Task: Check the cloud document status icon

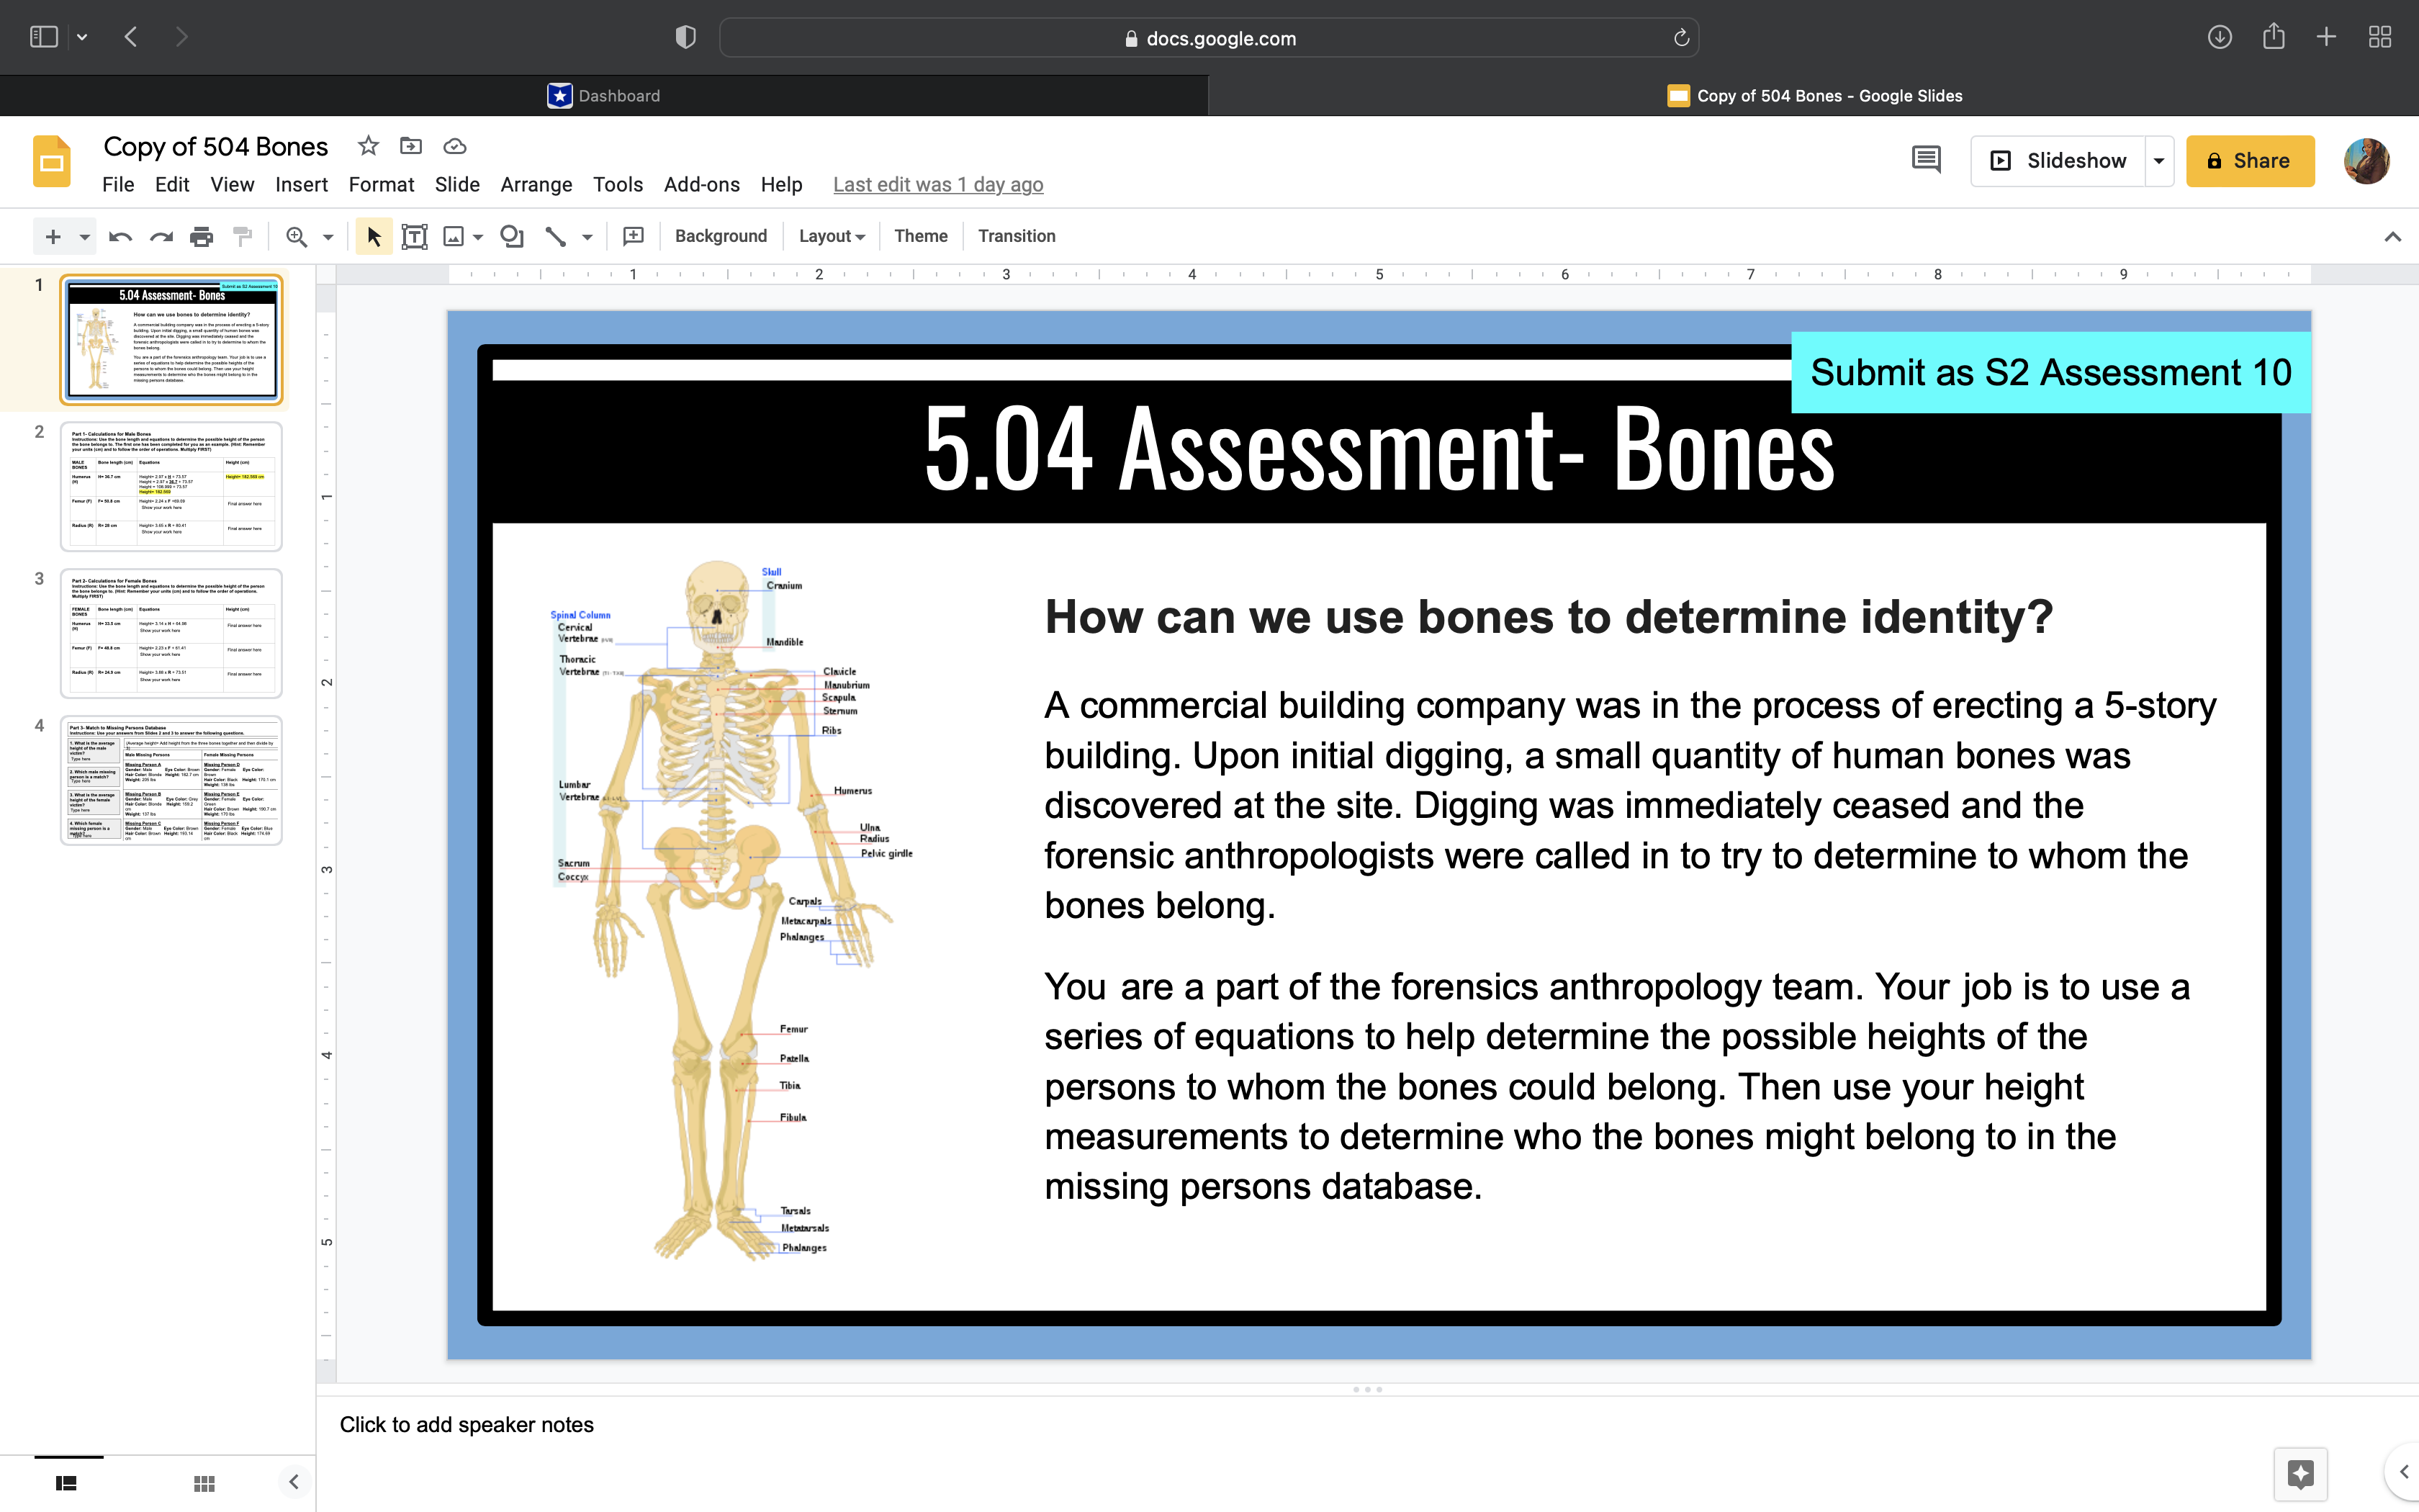Action: click(x=455, y=146)
